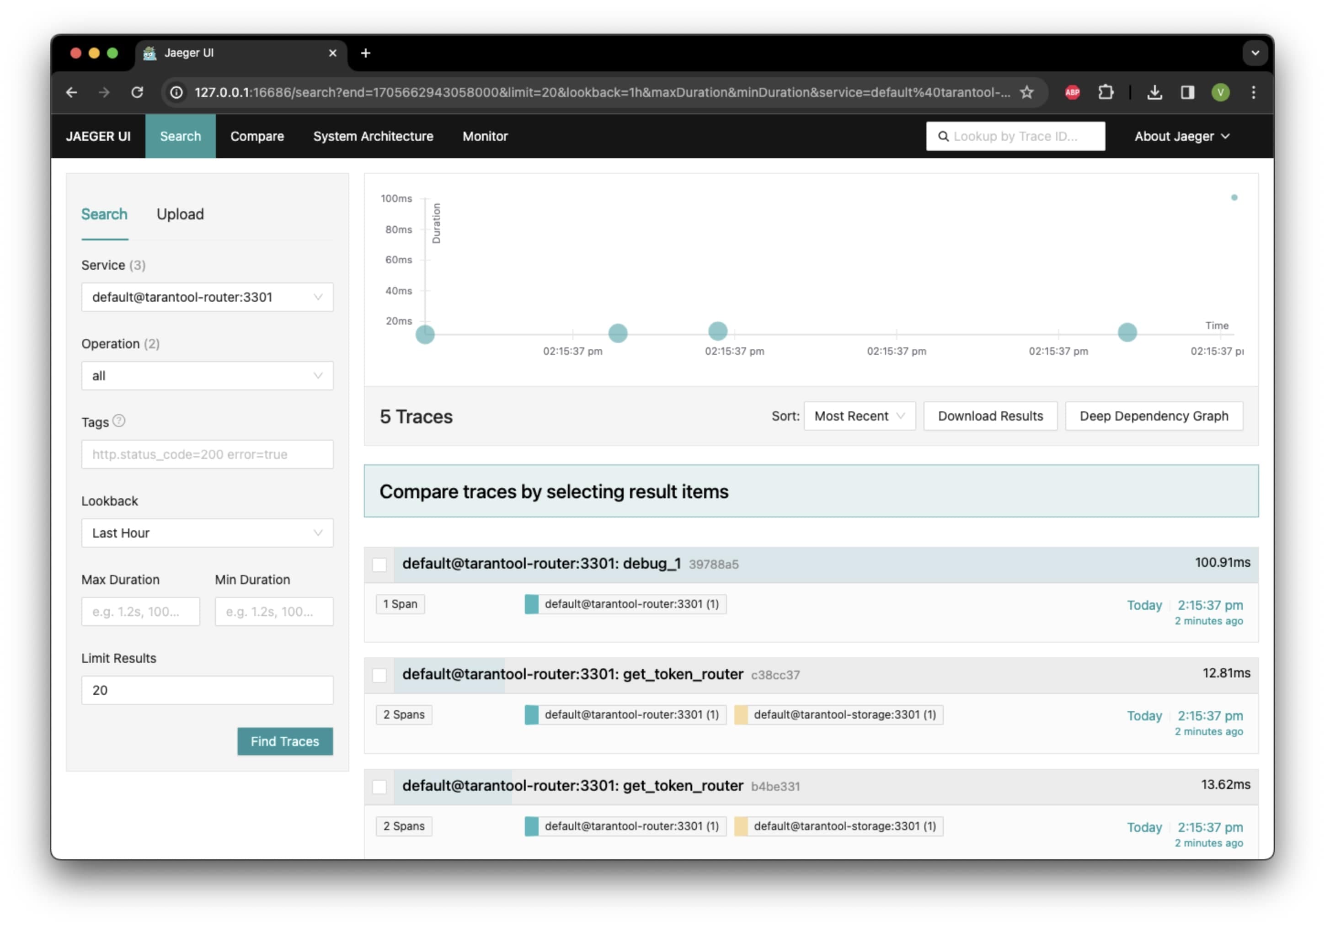Open the Deep Dependency Graph
This screenshot has height=927, width=1325.
(1154, 416)
